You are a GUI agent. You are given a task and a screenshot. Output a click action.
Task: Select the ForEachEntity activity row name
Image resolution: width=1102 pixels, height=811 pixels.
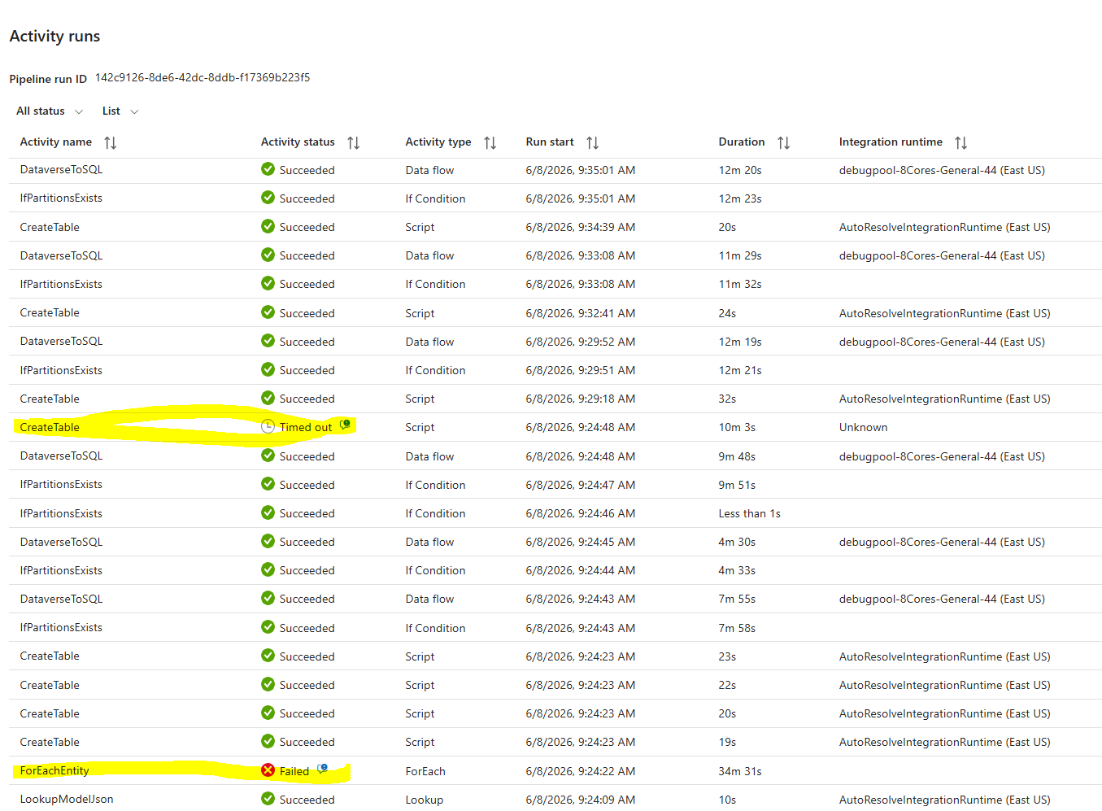click(54, 770)
